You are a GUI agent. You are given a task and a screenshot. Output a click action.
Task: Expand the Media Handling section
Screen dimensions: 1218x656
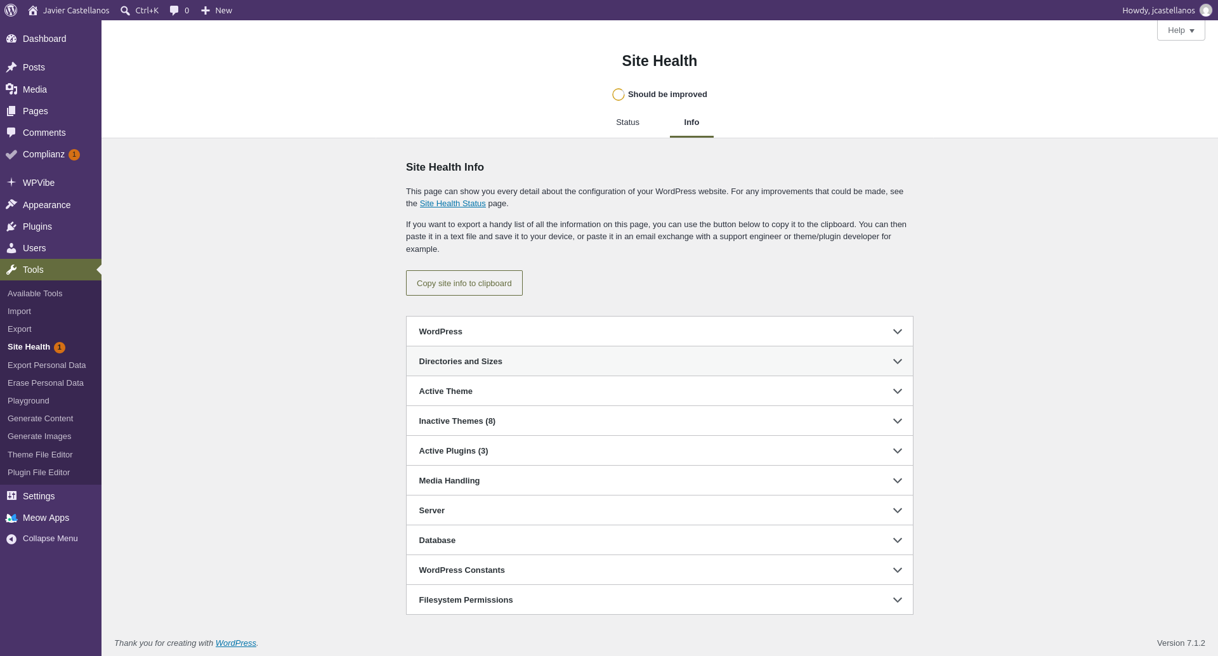point(660,480)
